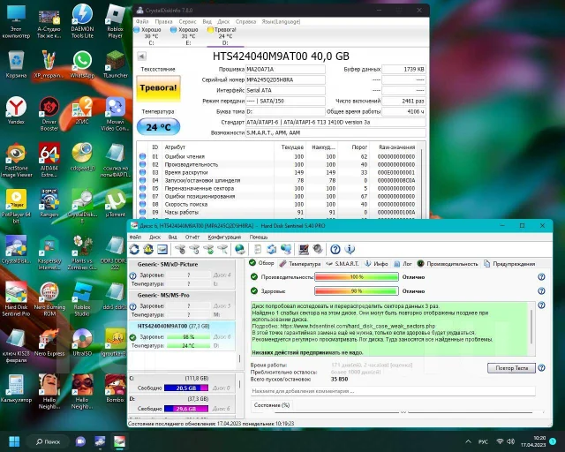
Task: Click the Windows Start button
Action: pos(14,441)
